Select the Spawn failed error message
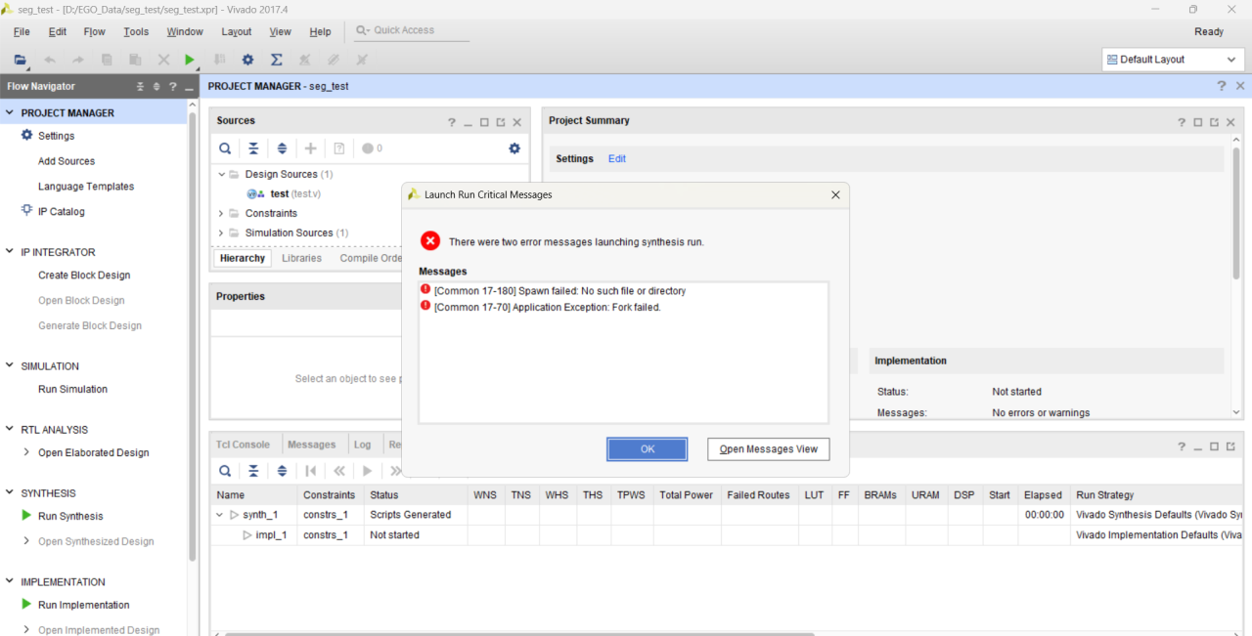 (623, 291)
